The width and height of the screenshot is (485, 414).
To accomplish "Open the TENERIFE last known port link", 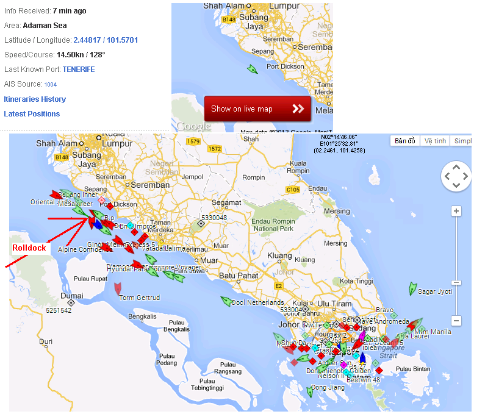I will 79,70.
